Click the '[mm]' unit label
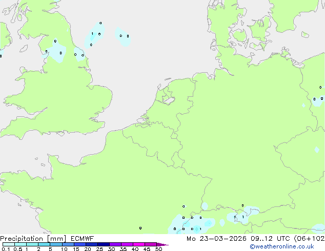Image resolution: width=325 pixels, height=251 pixels. [57, 239]
